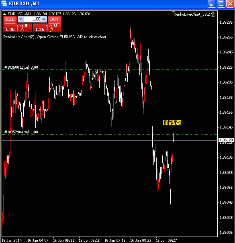Viewport: 235px width, 243px height.
Task: Click the sell price 1.36128 tile
Action: point(18,28)
